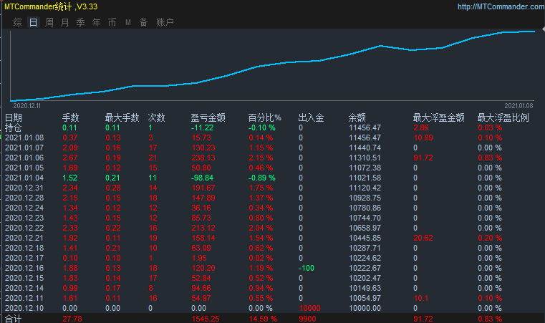
Task: Click the 合计 total row label
Action: pyautogui.click(x=13, y=319)
